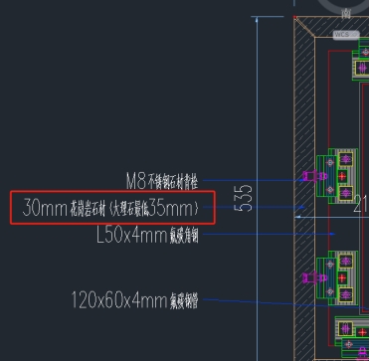Select the L50x4mm 氟碳角钢 annotation text
Image resolution: width=370 pixels, height=361 pixels.
tap(147, 236)
